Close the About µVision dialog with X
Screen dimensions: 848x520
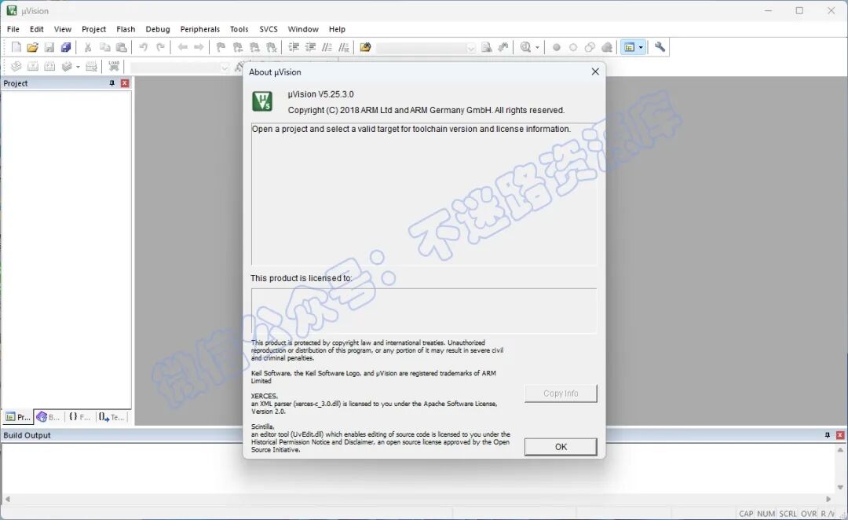tap(595, 72)
